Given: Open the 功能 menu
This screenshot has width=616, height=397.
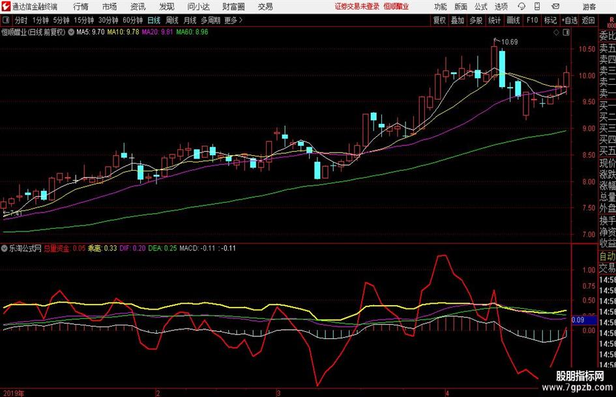Looking at the screenshot, I should (x=441, y=7).
